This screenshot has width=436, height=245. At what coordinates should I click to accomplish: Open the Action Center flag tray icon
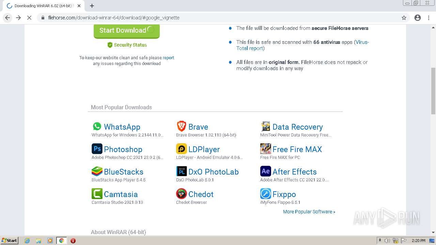(404, 241)
